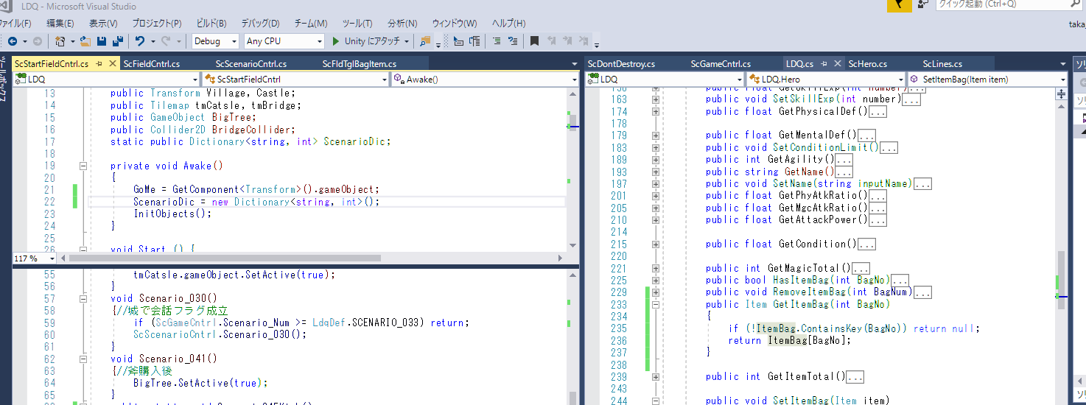Click the Navigate Backward arrow icon
1086x405 pixels.
13,41
